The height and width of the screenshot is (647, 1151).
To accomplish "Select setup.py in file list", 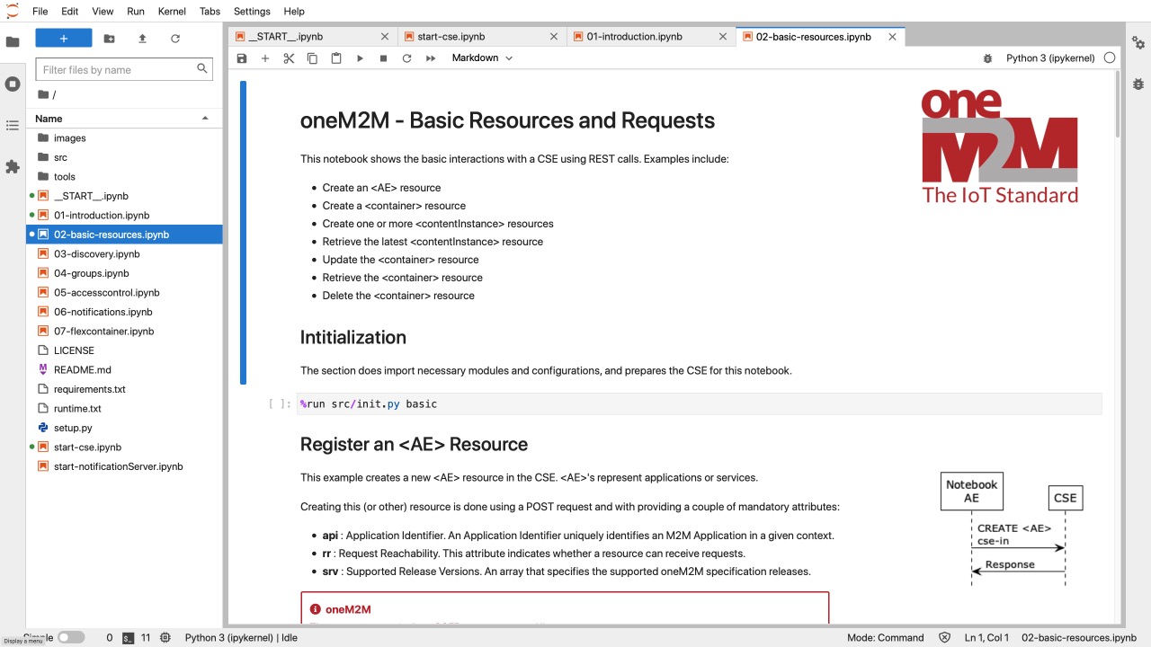I will coord(125,428).
